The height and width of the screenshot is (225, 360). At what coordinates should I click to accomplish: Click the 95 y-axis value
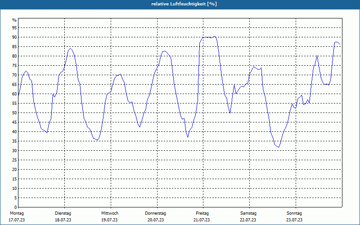tap(14, 28)
